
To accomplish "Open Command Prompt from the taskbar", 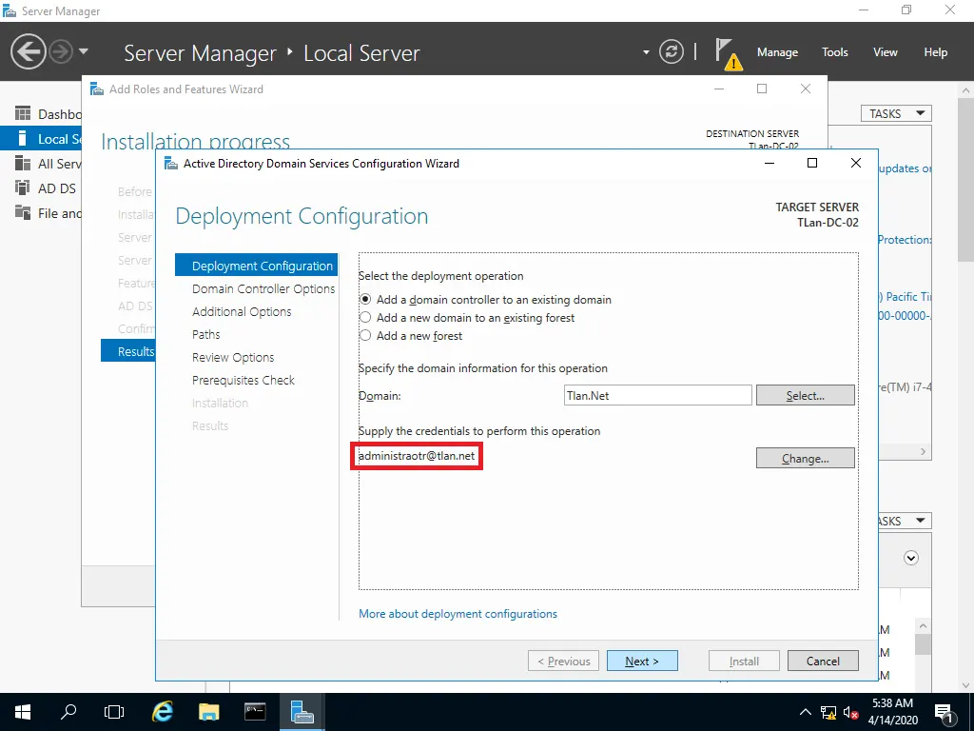I will coord(255,712).
